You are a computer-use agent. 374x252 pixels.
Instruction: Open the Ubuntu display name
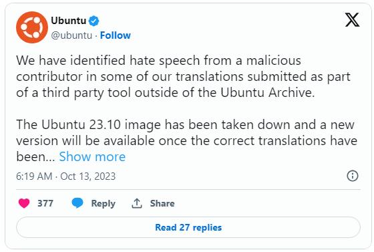(x=68, y=21)
